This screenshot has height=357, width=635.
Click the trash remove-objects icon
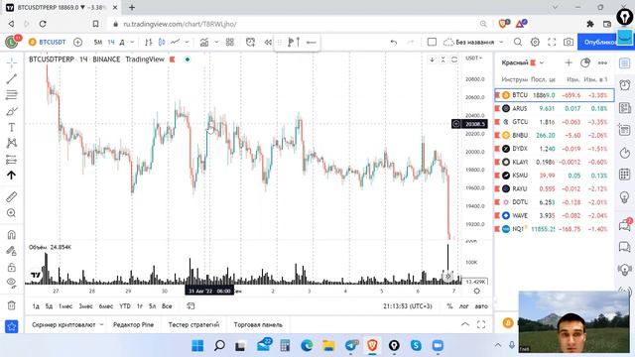click(x=11, y=305)
